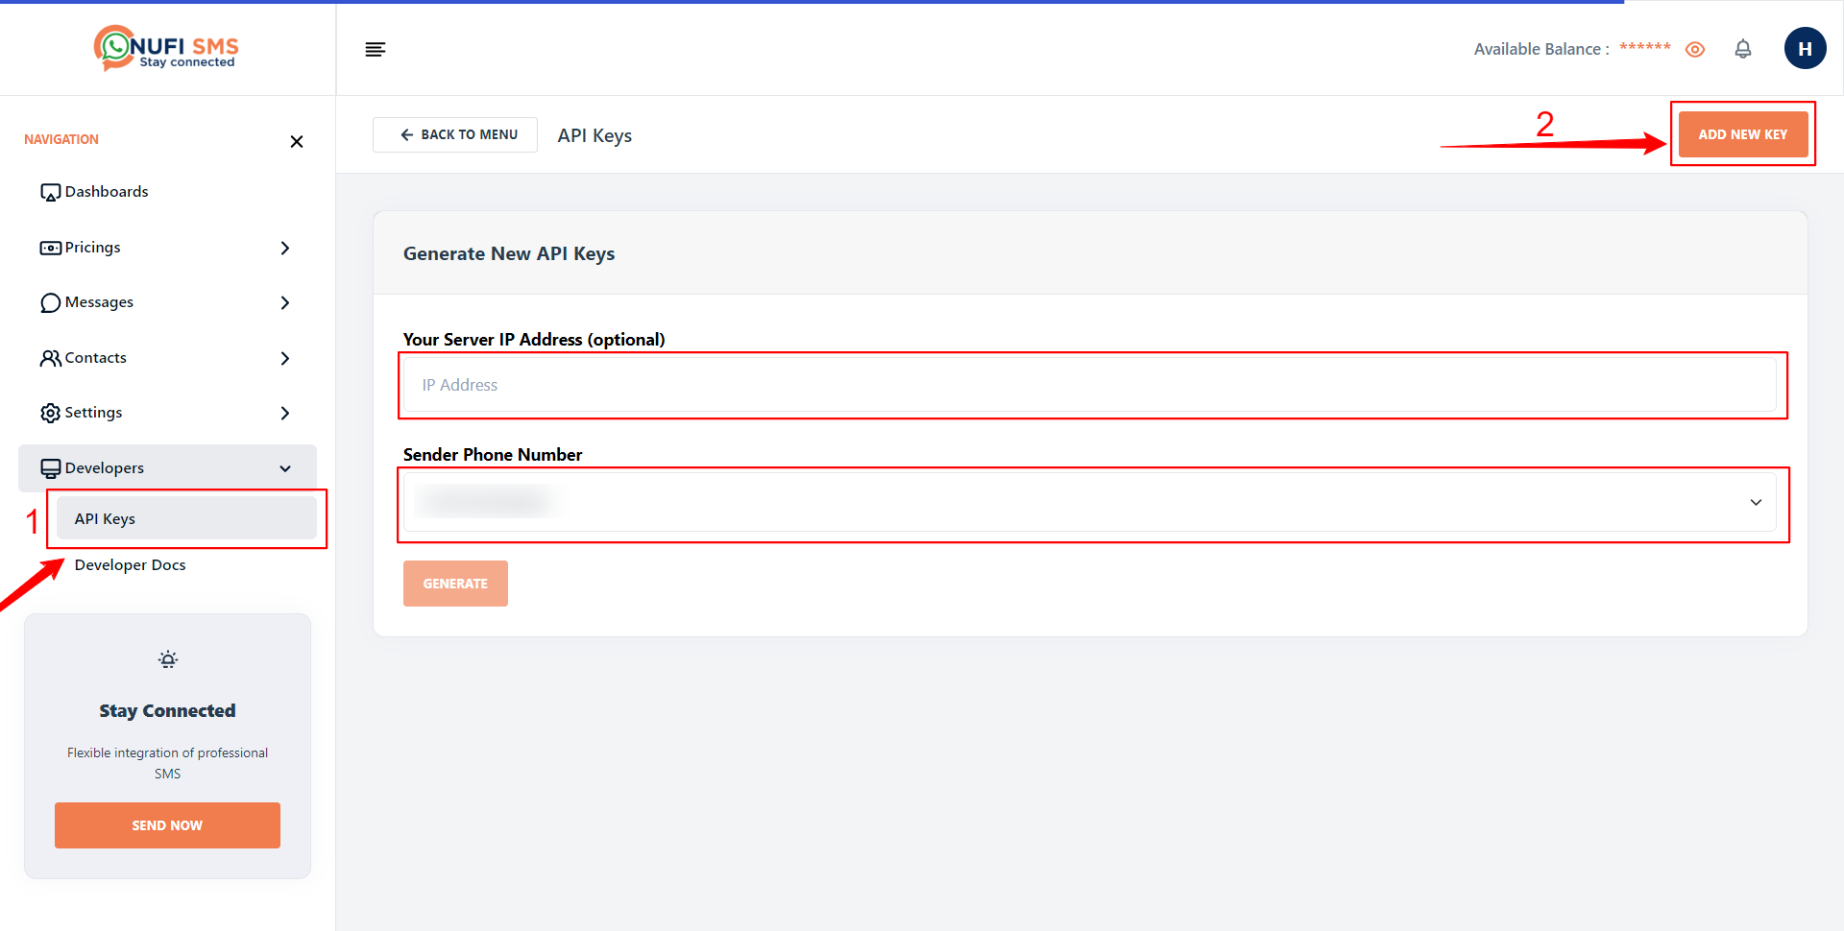This screenshot has height=931, width=1844.
Task: Click the Contacts people icon
Action: coord(50,358)
